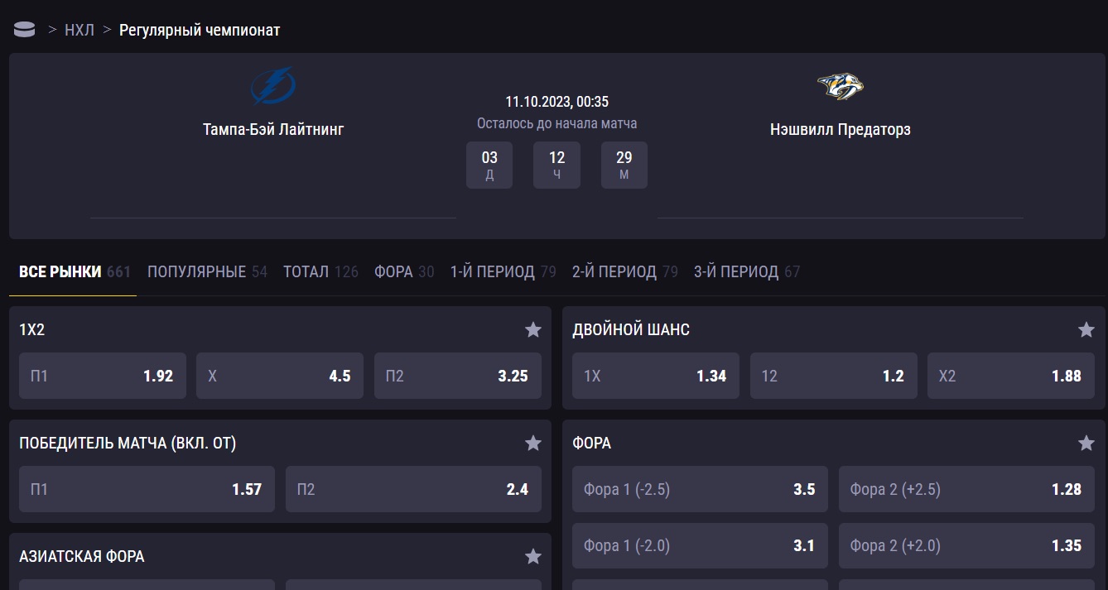Click the ФОРА market header
Screen dimensions: 1108x590
tap(592, 443)
